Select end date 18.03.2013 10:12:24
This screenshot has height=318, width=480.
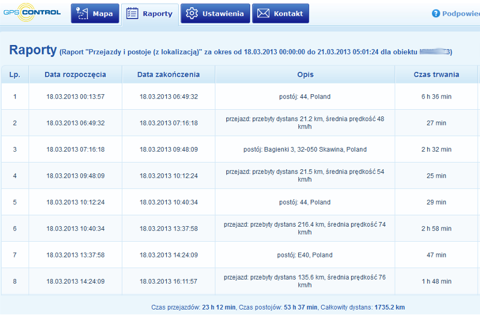[169, 176]
